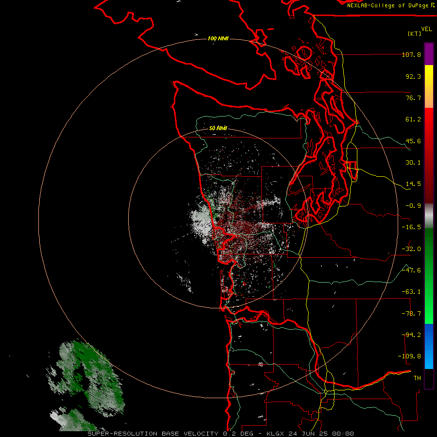
Task: Click the 61.2 velocity scale value
Action: 413,119
